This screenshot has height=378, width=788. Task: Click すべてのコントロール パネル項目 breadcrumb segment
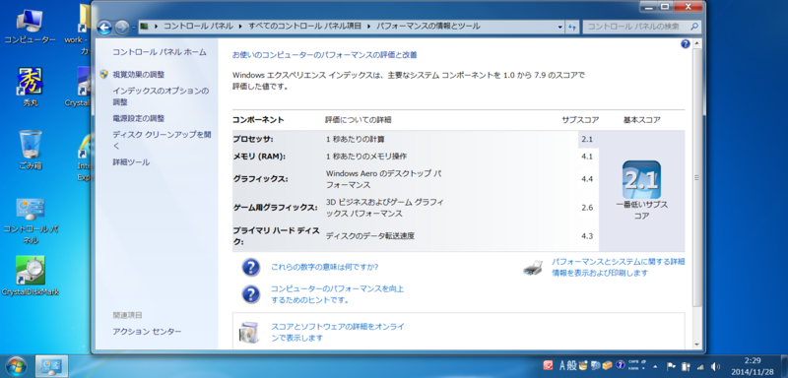305,27
